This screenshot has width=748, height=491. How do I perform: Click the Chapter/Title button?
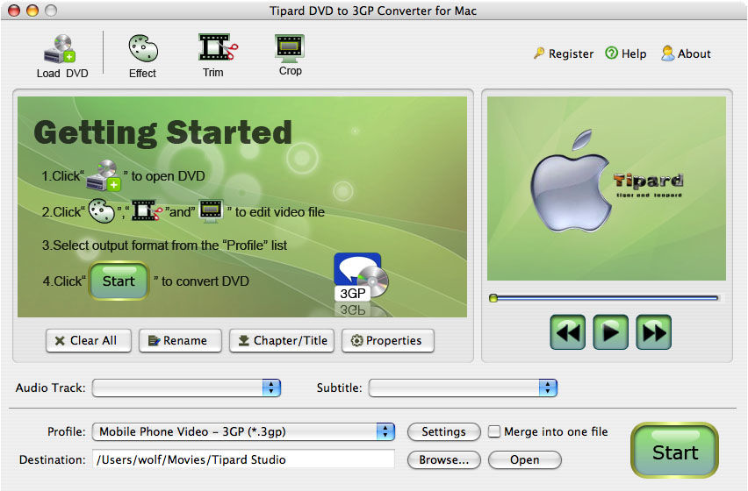coord(282,340)
